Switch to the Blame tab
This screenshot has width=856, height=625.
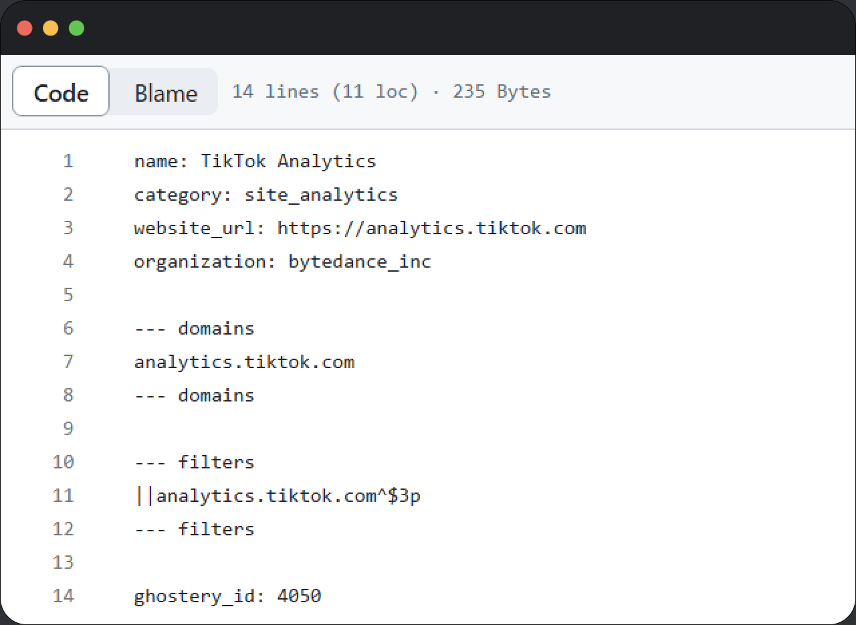[x=165, y=93]
